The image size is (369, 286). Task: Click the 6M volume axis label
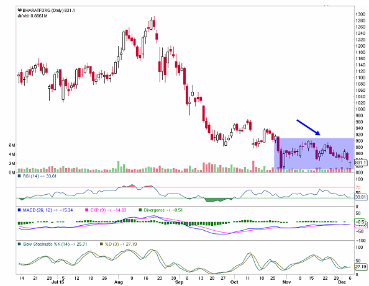(x=12, y=145)
